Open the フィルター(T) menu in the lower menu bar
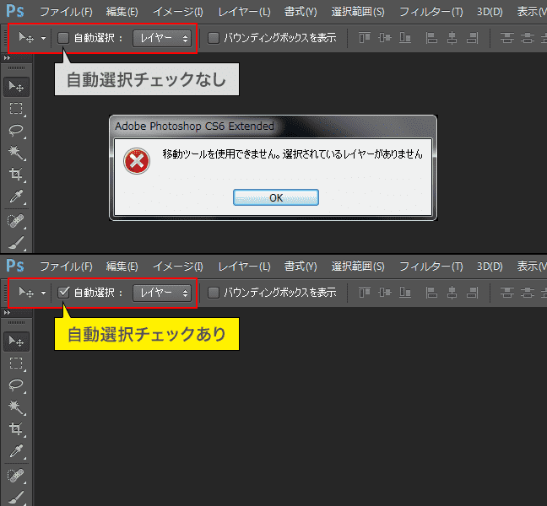The height and width of the screenshot is (506, 547). 431,266
